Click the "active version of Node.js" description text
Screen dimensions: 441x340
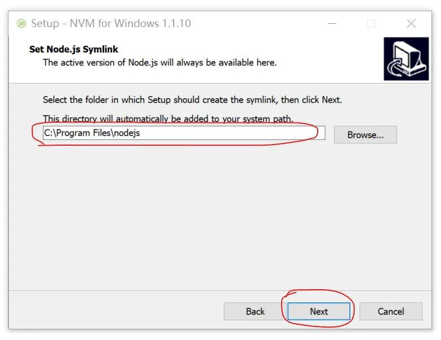tap(159, 62)
